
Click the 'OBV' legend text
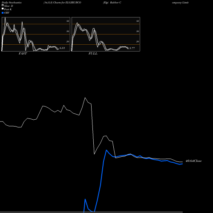click(x=7, y=13)
